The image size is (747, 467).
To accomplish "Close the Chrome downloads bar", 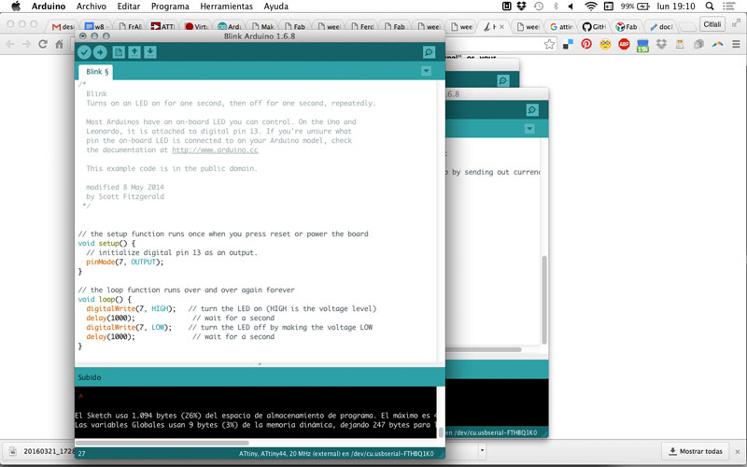I will tap(738, 451).
